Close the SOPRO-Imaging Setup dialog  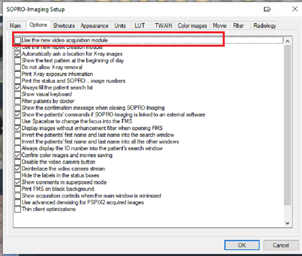[295, 9]
